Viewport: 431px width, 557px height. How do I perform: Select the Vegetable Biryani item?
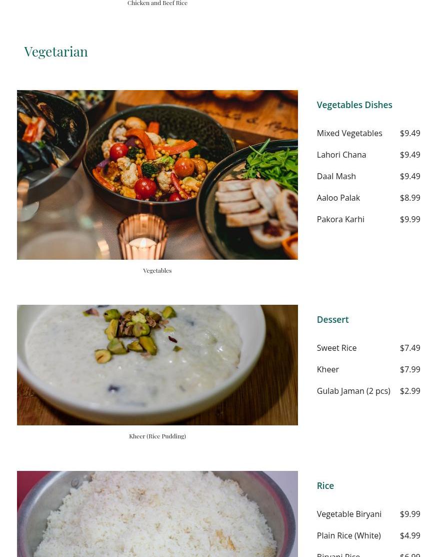tap(349, 514)
